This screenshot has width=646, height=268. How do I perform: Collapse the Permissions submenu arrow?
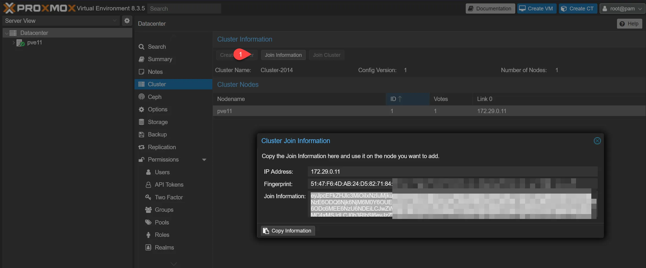pyautogui.click(x=204, y=160)
